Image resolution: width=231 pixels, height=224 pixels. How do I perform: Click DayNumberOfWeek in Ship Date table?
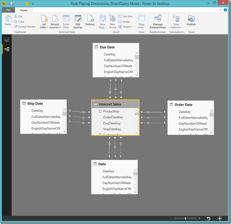[x=45, y=122]
